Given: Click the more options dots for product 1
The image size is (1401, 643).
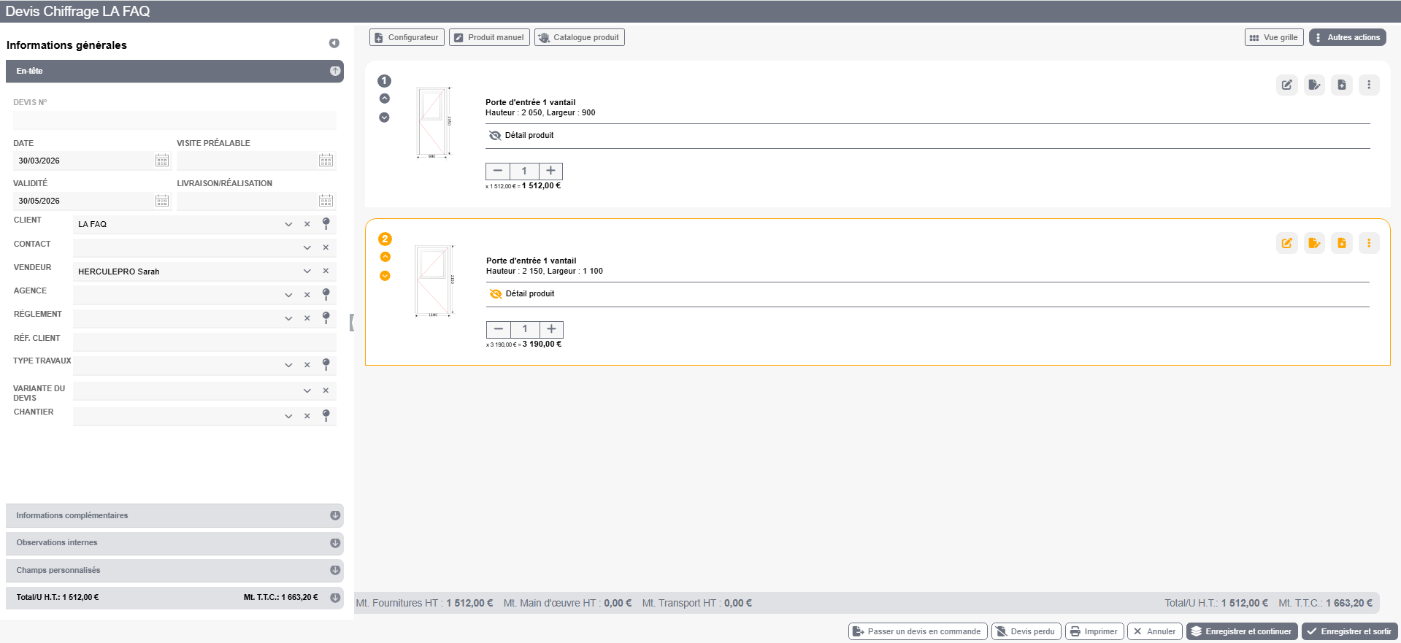Looking at the screenshot, I should click(x=1369, y=85).
